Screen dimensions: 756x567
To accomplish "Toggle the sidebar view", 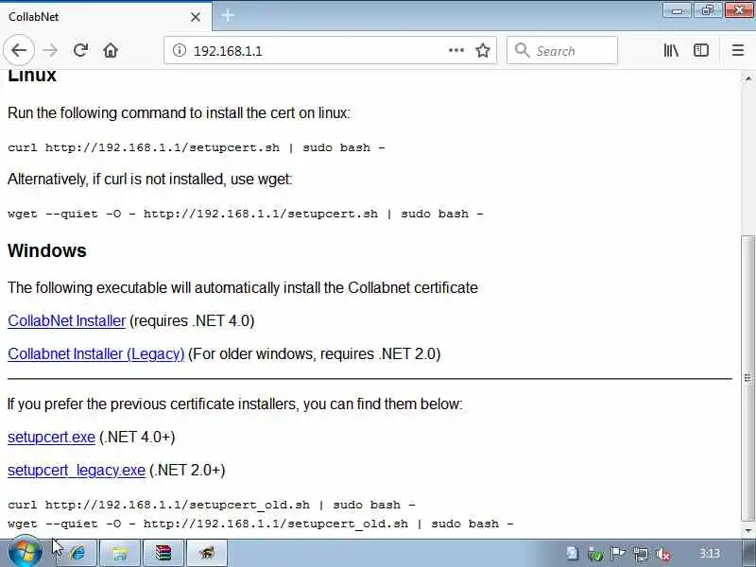I will (700, 50).
